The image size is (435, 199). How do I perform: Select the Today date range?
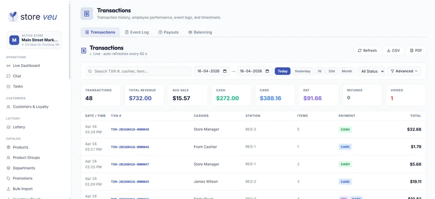pos(283,71)
